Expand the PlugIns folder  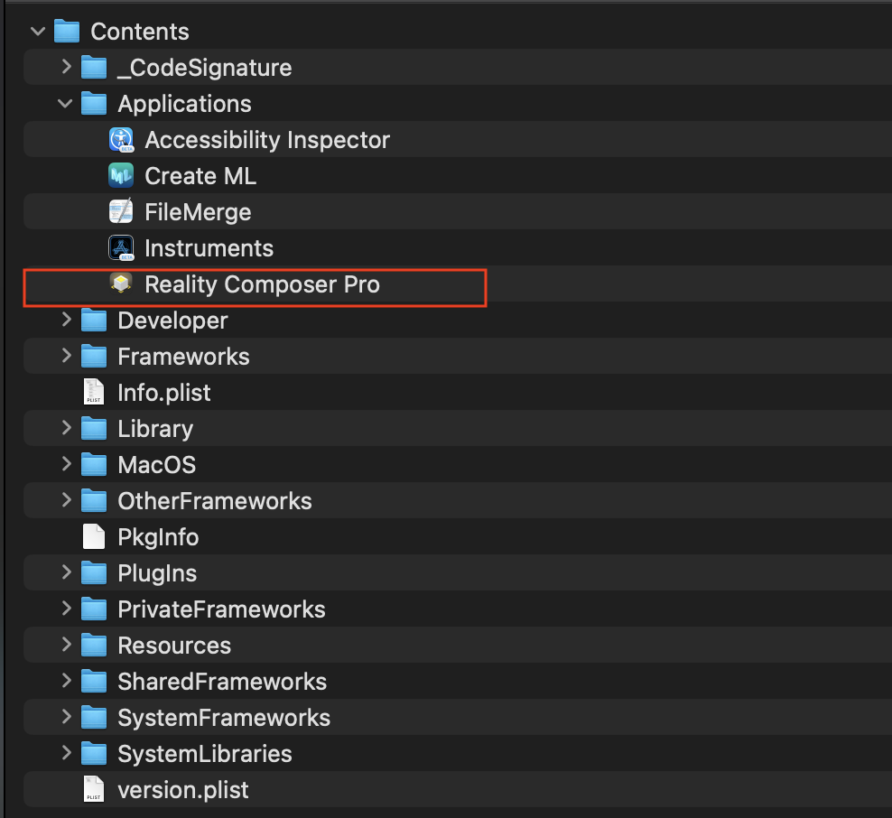coord(64,572)
